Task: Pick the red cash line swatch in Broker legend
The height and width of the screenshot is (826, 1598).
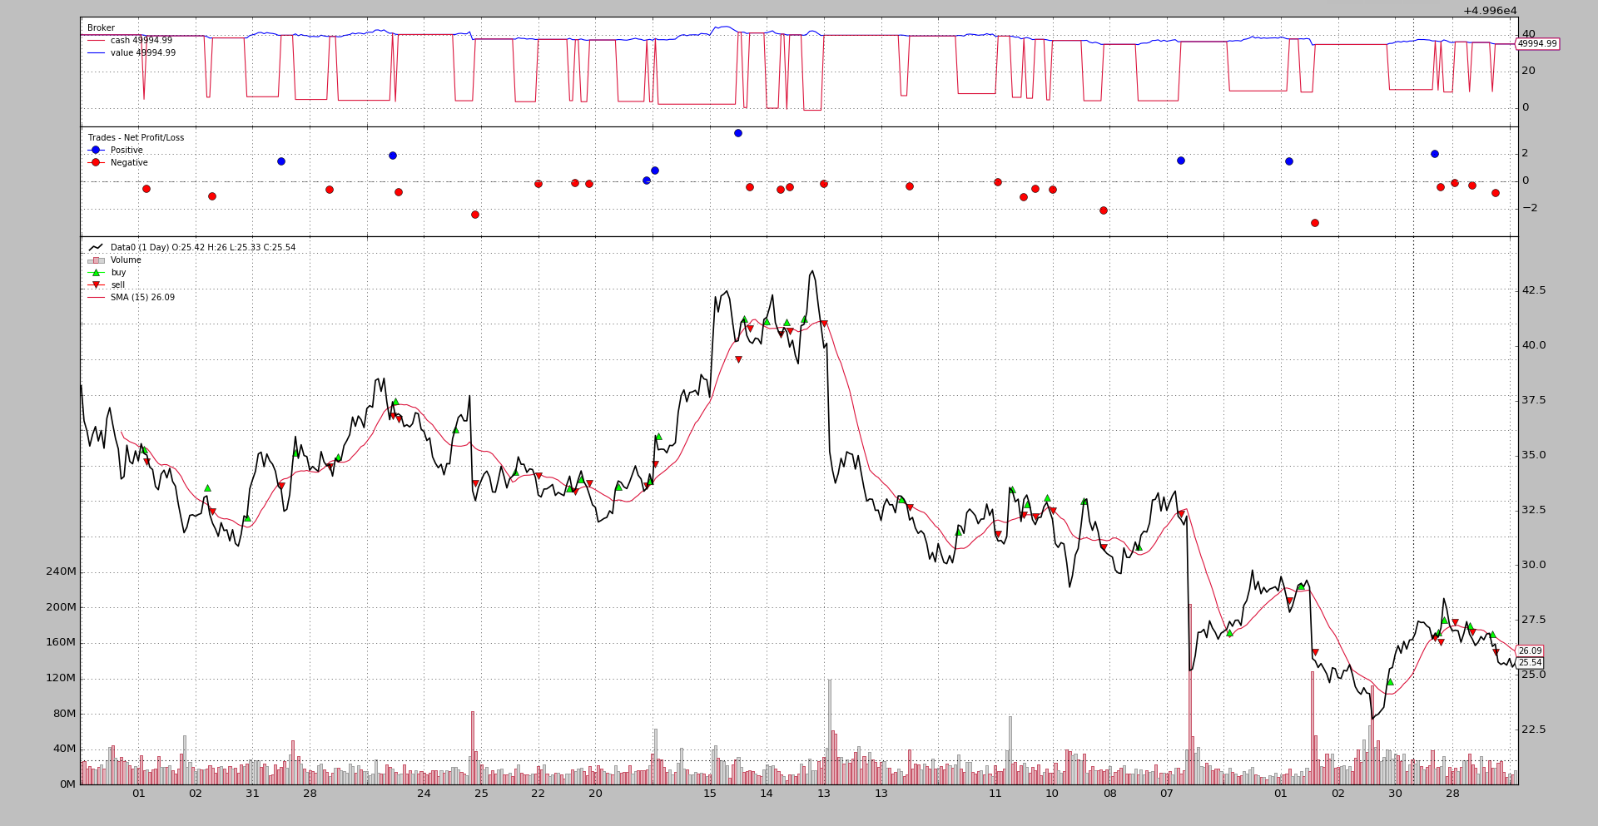Action: pos(96,41)
